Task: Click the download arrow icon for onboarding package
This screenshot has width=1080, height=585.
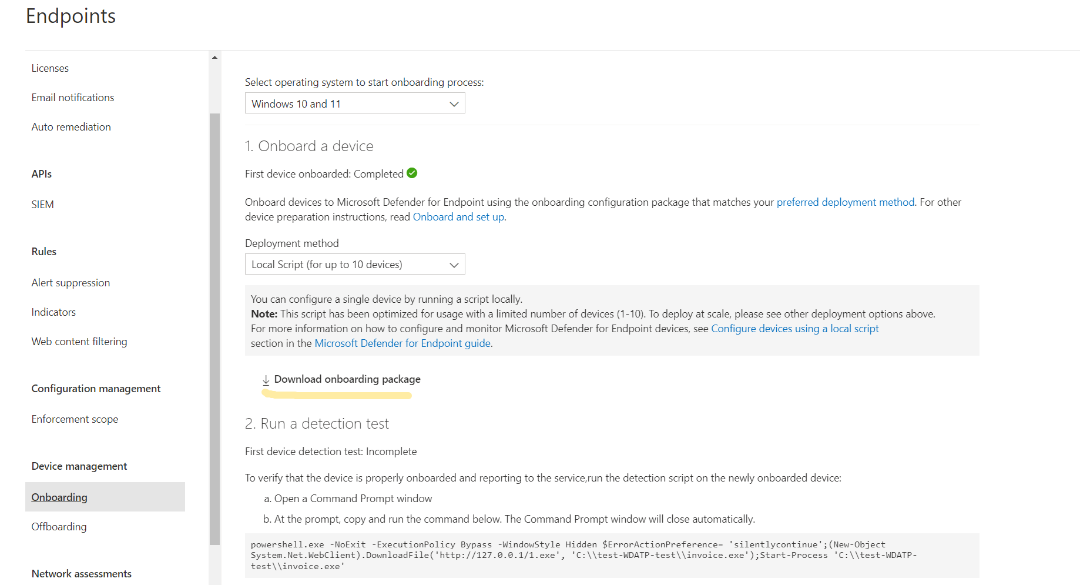Action: coord(266,380)
